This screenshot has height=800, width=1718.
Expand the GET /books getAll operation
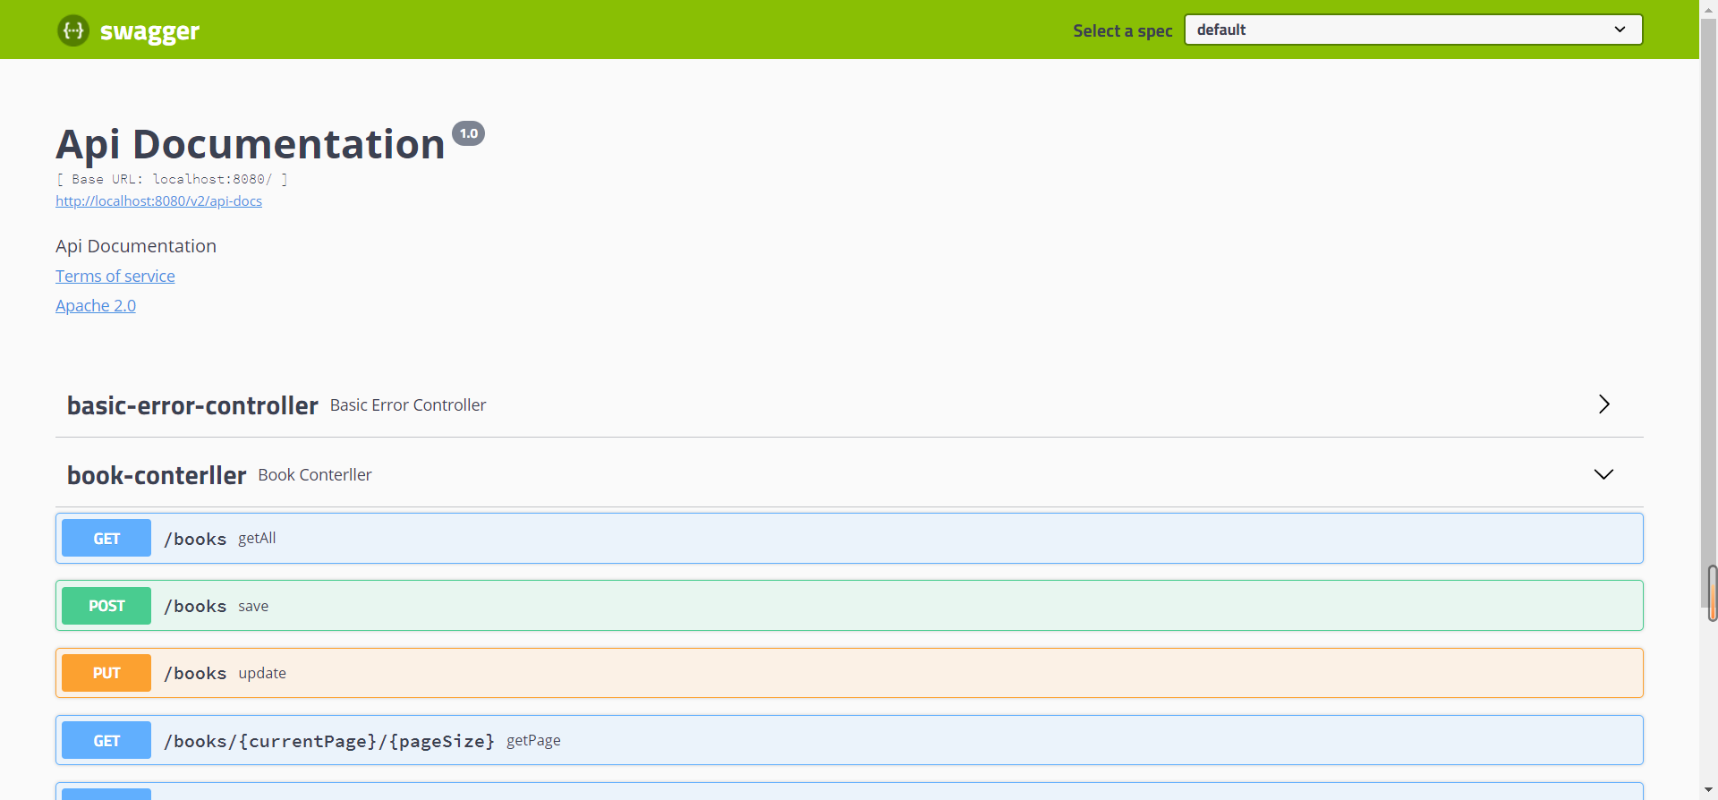849,539
